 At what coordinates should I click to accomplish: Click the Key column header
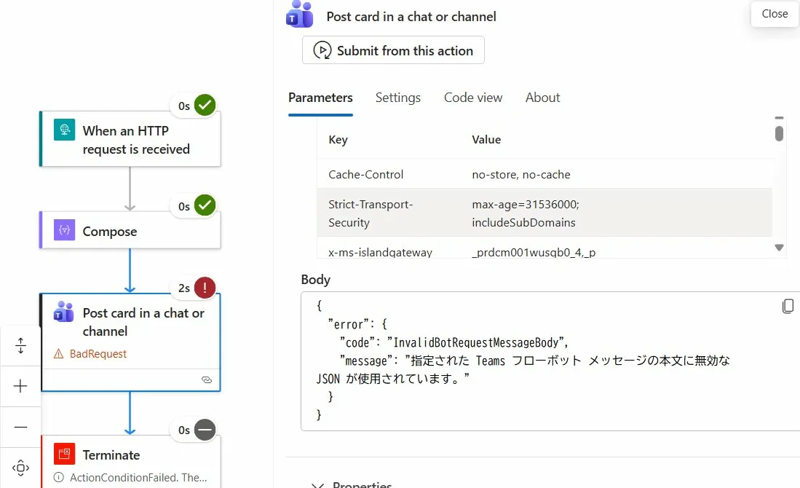(338, 139)
